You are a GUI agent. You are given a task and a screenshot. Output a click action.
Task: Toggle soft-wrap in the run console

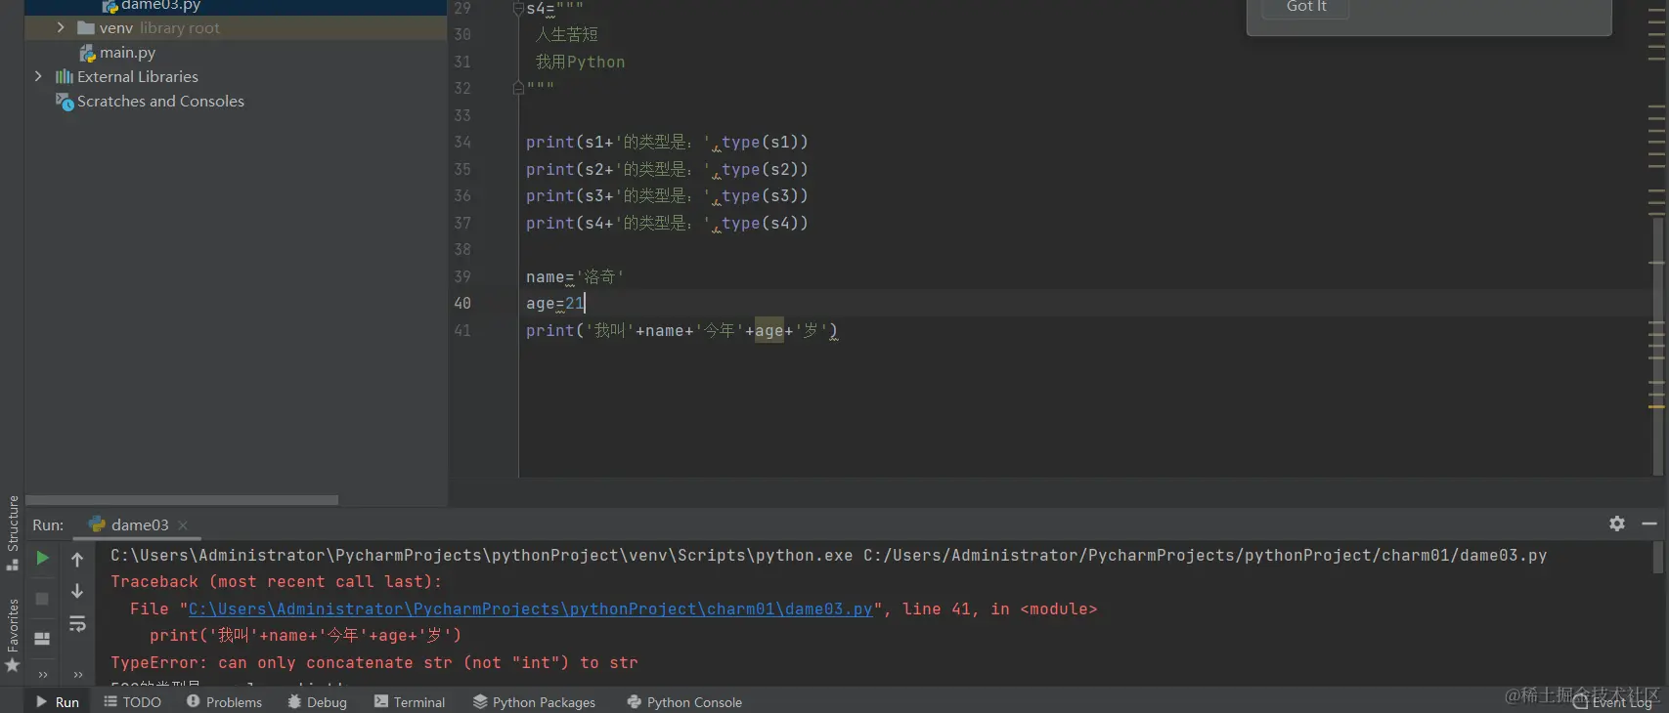77,624
